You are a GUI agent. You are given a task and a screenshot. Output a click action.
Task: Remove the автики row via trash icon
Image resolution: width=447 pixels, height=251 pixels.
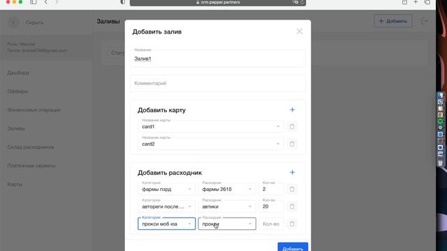pyautogui.click(x=292, y=206)
